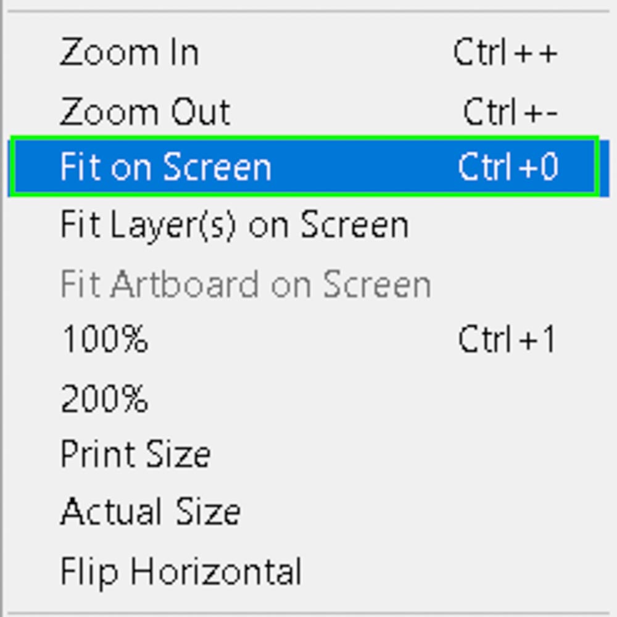Use the Ctrl+0 Fit on Screen item
Screen dimensions: 617x617
tap(510, 168)
